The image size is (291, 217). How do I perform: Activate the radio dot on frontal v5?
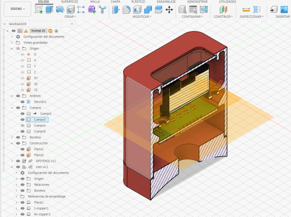coord(56,31)
